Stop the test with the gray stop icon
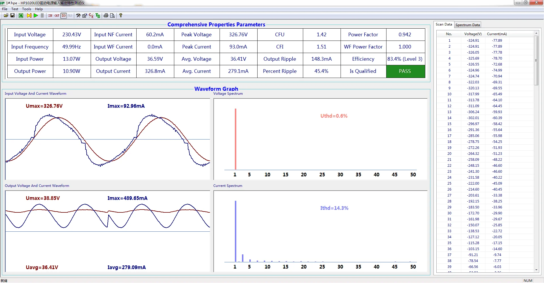 pos(42,16)
